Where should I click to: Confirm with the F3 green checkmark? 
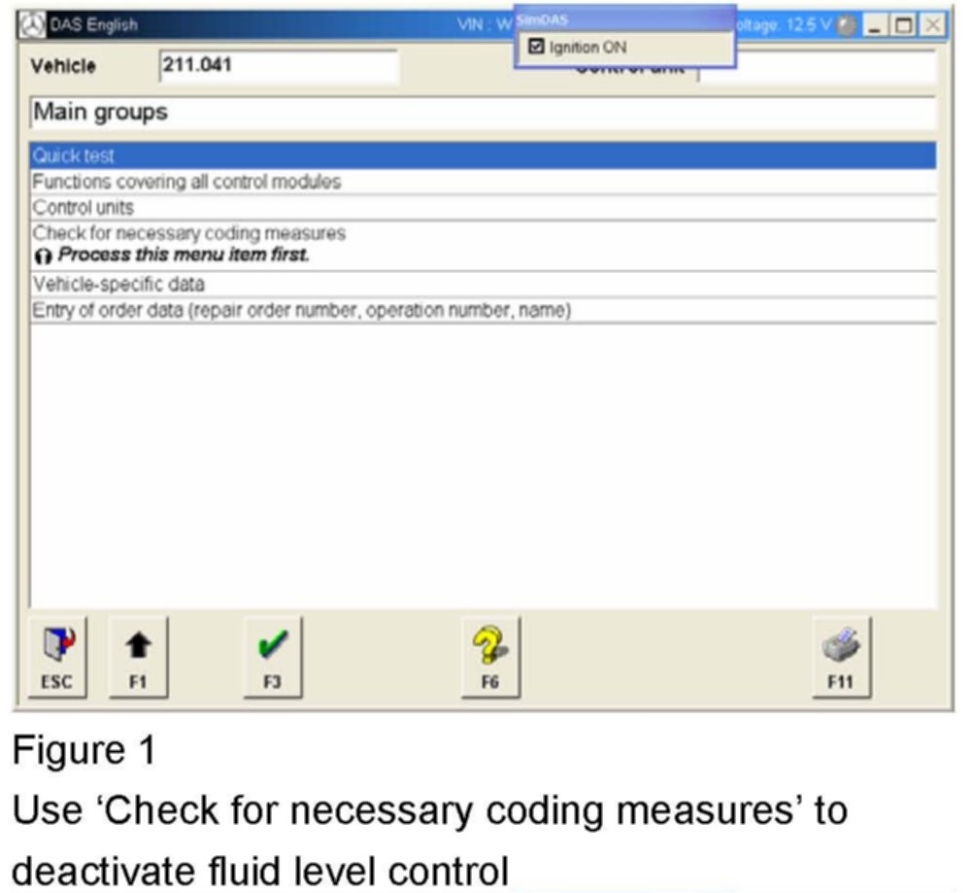click(273, 656)
